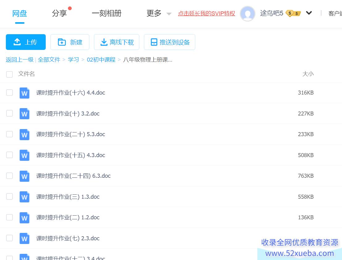Open file 课时提升作业(二十四) 6.3.doc

(x=74, y=176)
